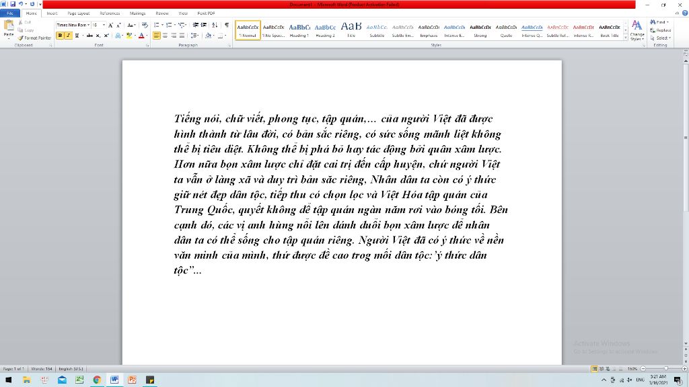The height and width of the screenshot is (387, 689).
Task: Open the Change Case dropdown
Action: pyautogui.click(x=131, y=25)
